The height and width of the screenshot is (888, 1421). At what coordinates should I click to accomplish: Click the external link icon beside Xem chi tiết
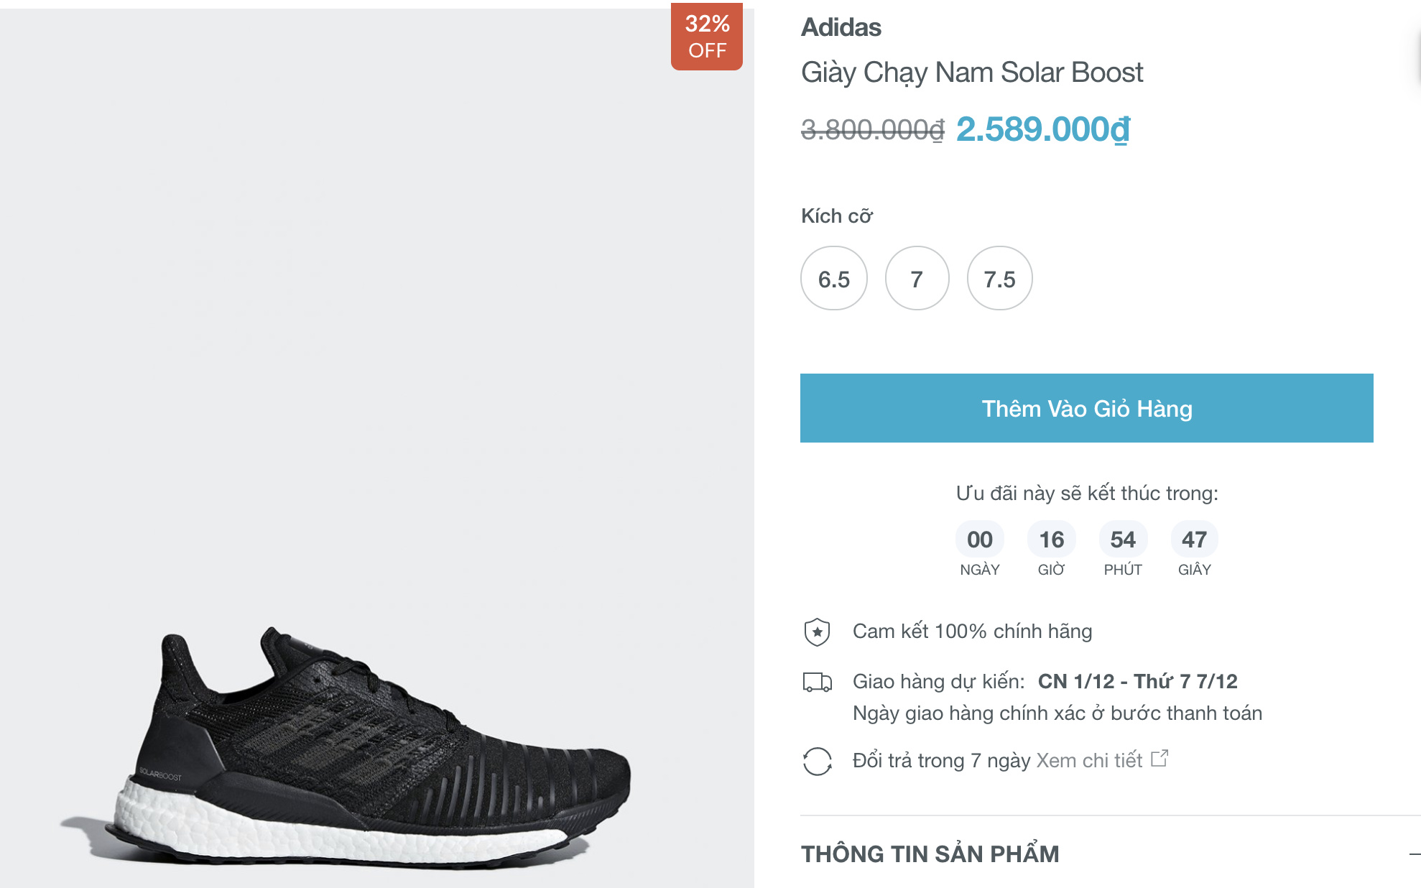[1160, 759]
